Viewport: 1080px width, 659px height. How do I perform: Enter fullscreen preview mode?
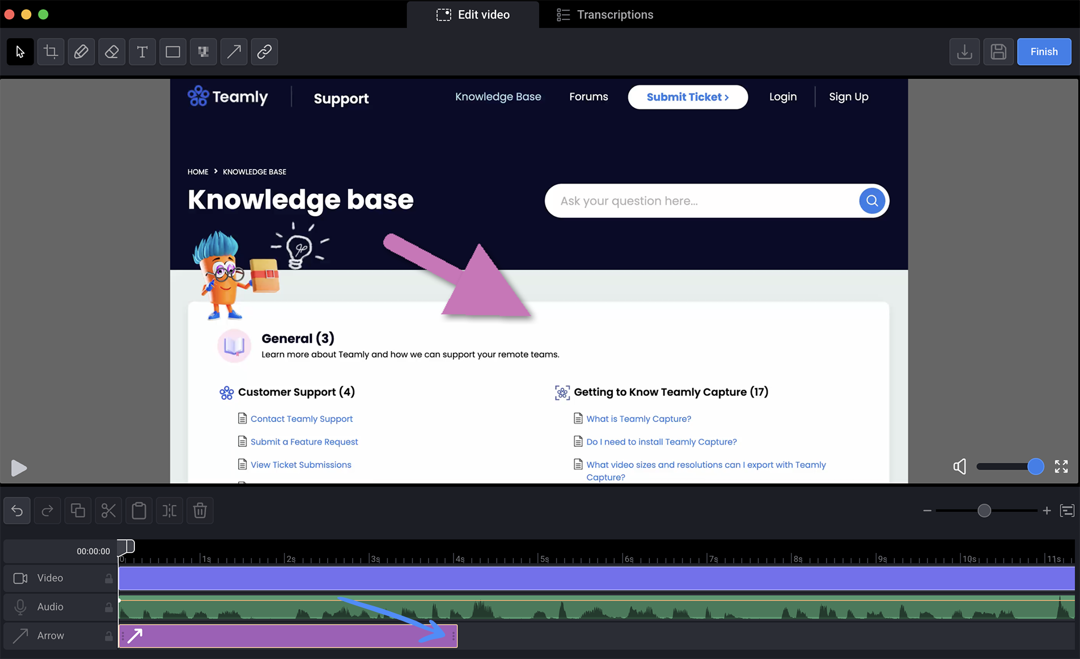[x=1061, y=467]
